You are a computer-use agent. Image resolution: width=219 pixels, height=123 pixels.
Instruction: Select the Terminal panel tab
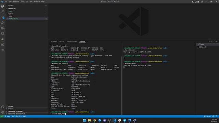click(82, 41)
